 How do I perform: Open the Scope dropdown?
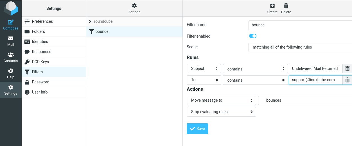[x=300, y=47]
